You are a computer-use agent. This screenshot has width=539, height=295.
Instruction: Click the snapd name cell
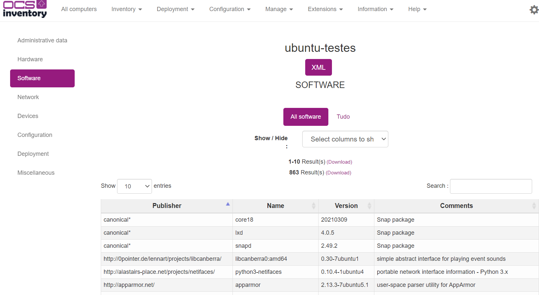click(276, 246)
